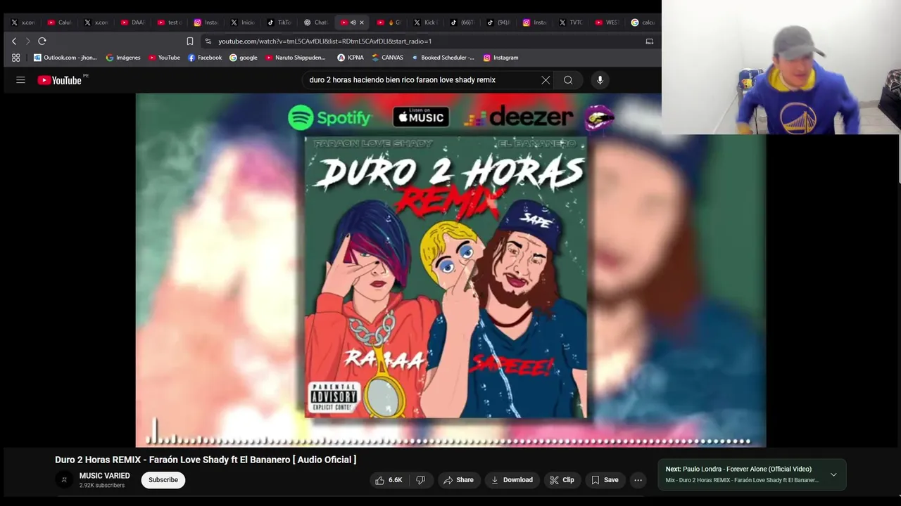Image resolution: width=901 pixels, height=506 pixels.
Task: Dislike the video with thumbs down
Action: click(421, 480)
